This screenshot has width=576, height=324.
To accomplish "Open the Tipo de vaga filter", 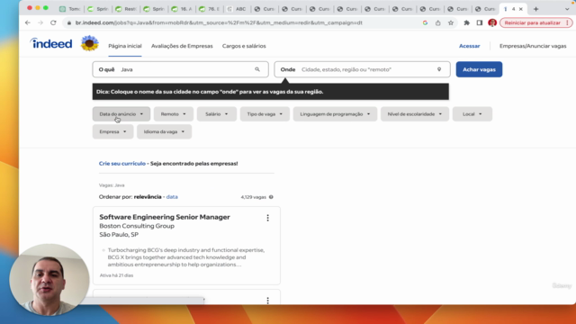I will pyautogui.click(x=265, y=114).
